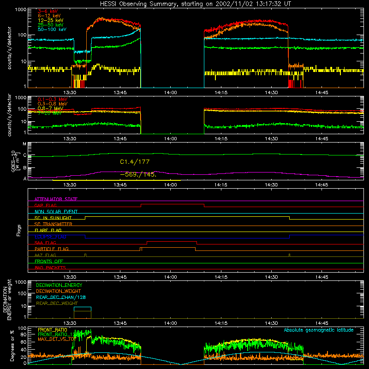This screenshot has height=369, width=369.
Task: Select the MAX_DET_VS_TOT legend label
Action: [57, 339]
